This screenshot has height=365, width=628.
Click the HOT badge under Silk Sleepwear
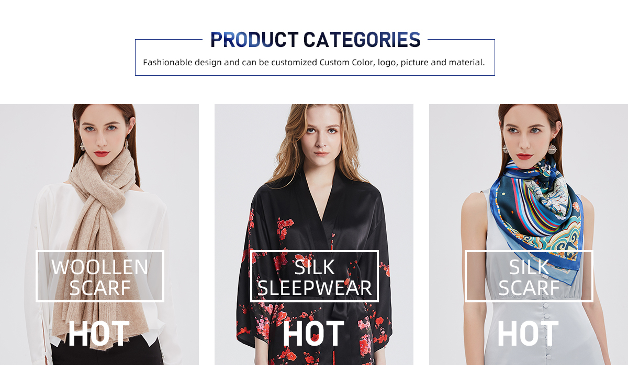click(x=313, y=334)
